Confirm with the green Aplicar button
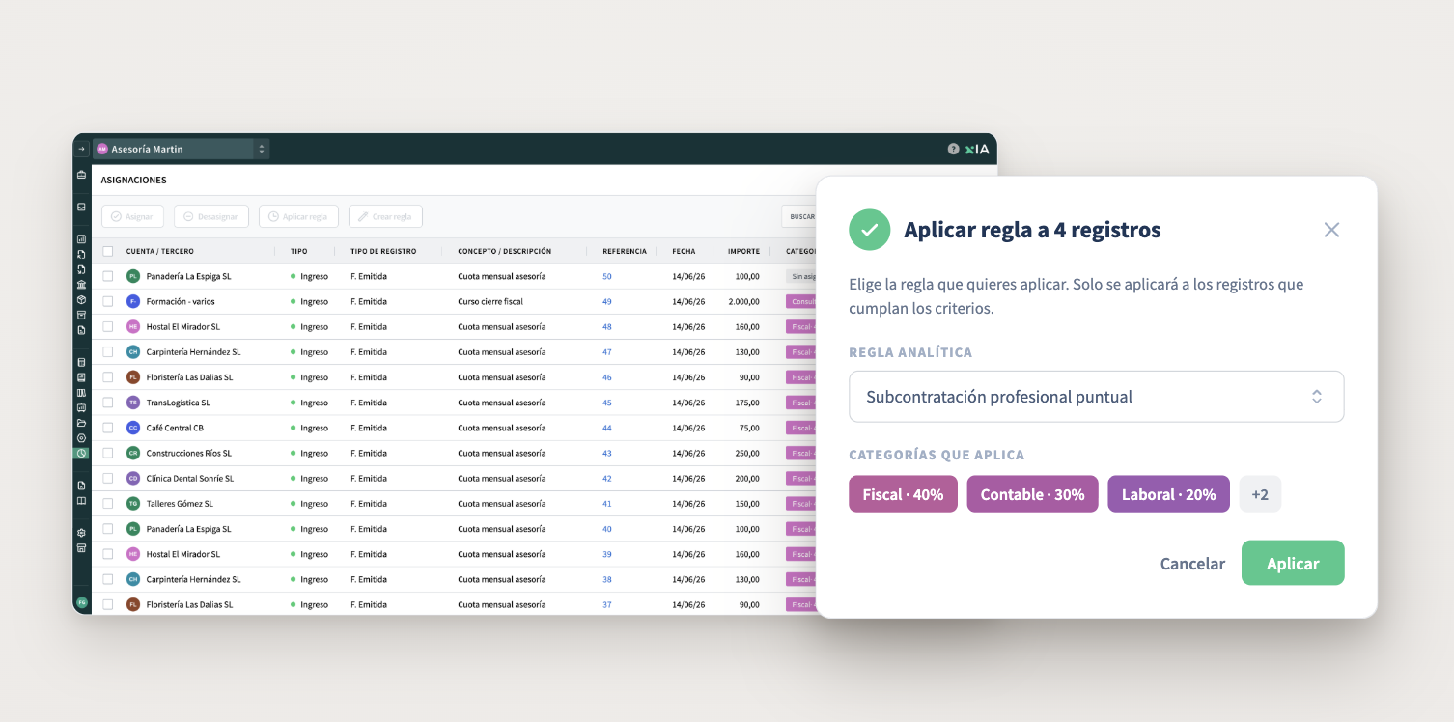This screenshot has width=1454, height=722. coord(1293,563)
